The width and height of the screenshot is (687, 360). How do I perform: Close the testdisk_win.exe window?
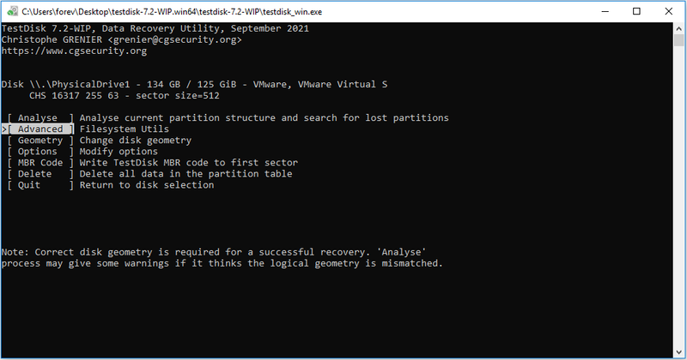[669, 11]
